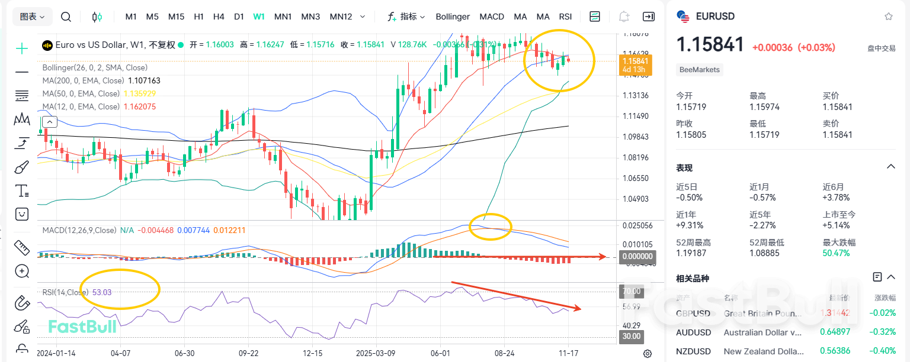
Task: Select the text annotation tool
Action: 21,190
